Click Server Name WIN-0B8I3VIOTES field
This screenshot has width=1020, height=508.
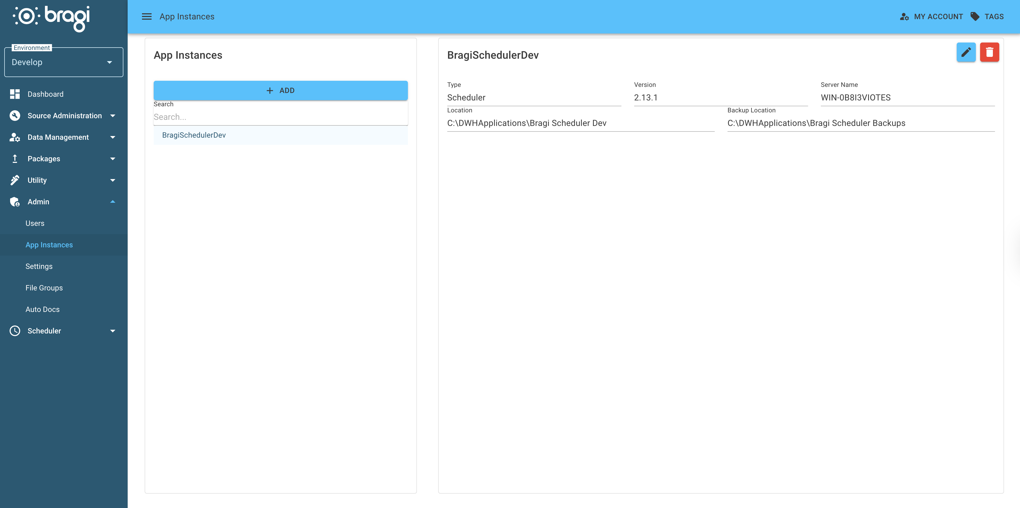tap(908, 98)
